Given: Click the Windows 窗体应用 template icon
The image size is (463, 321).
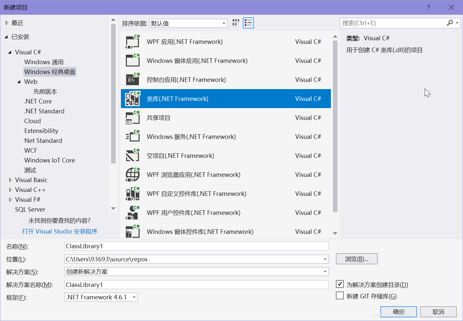Looking at the screenshot, I should tap(133, 61).
